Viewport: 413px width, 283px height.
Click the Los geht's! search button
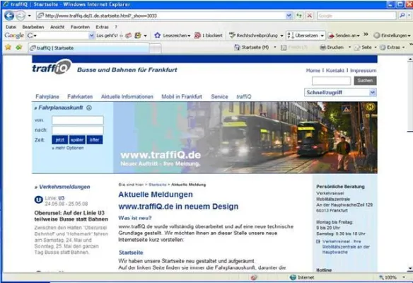click(107, 35)
